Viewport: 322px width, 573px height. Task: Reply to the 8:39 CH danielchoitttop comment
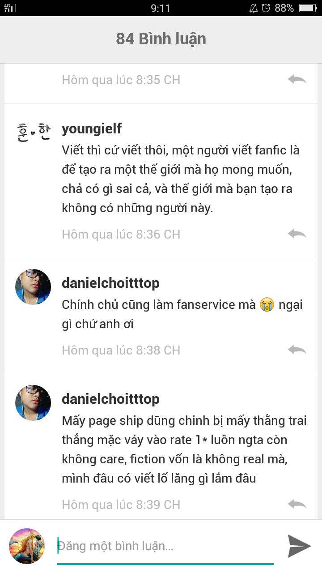[297, 504]
